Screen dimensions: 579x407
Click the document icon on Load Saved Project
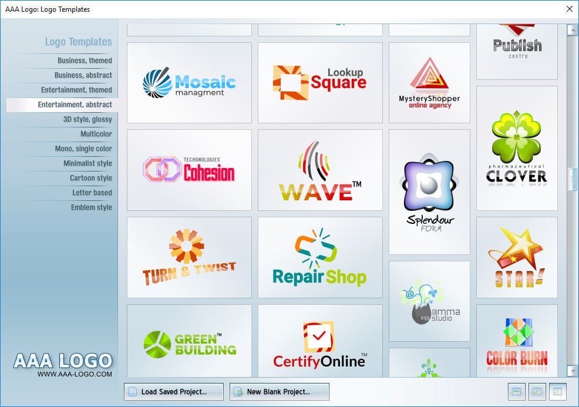coord(133,392)
